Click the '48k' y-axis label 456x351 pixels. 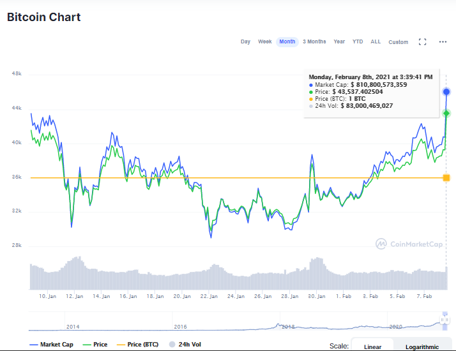tap(17, 74)
